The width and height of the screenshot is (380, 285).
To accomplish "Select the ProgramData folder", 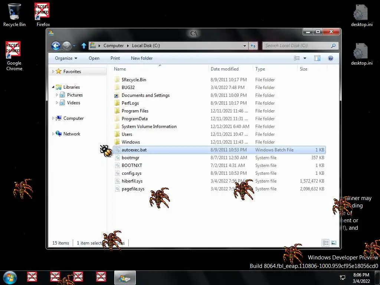I will pyautogui.click(x=134, y=119).
